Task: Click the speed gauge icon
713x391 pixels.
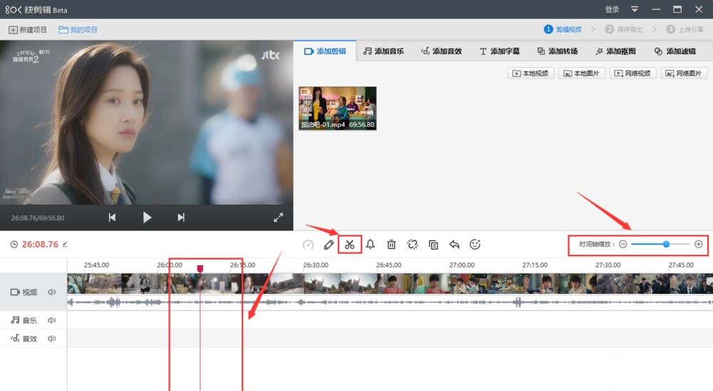Action: [308, 245]
